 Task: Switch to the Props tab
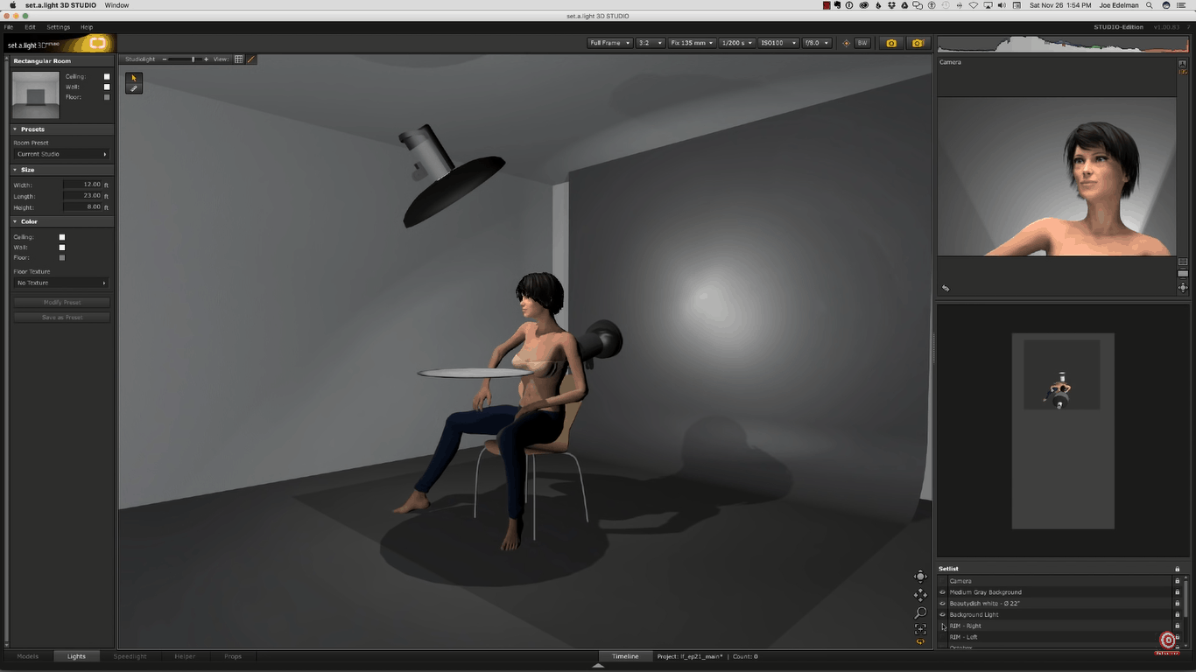[x=233, y=656]
